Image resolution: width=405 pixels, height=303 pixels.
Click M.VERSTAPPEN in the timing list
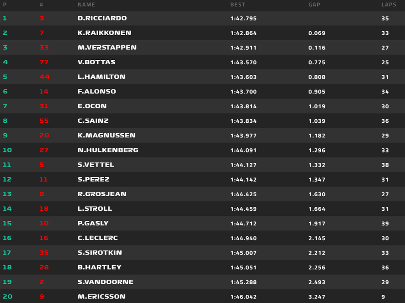pyautogui.click(x=107, y=47)
